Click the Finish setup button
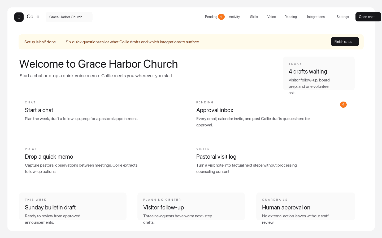Screen dimensions: 382x238 345,42
